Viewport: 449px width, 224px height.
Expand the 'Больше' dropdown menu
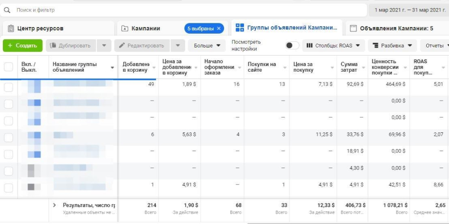[207, 46]
